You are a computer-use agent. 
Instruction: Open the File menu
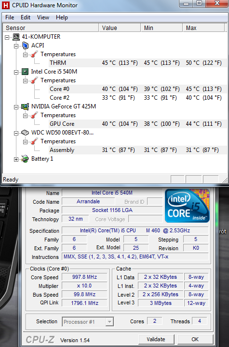click(x=10, y=17)
